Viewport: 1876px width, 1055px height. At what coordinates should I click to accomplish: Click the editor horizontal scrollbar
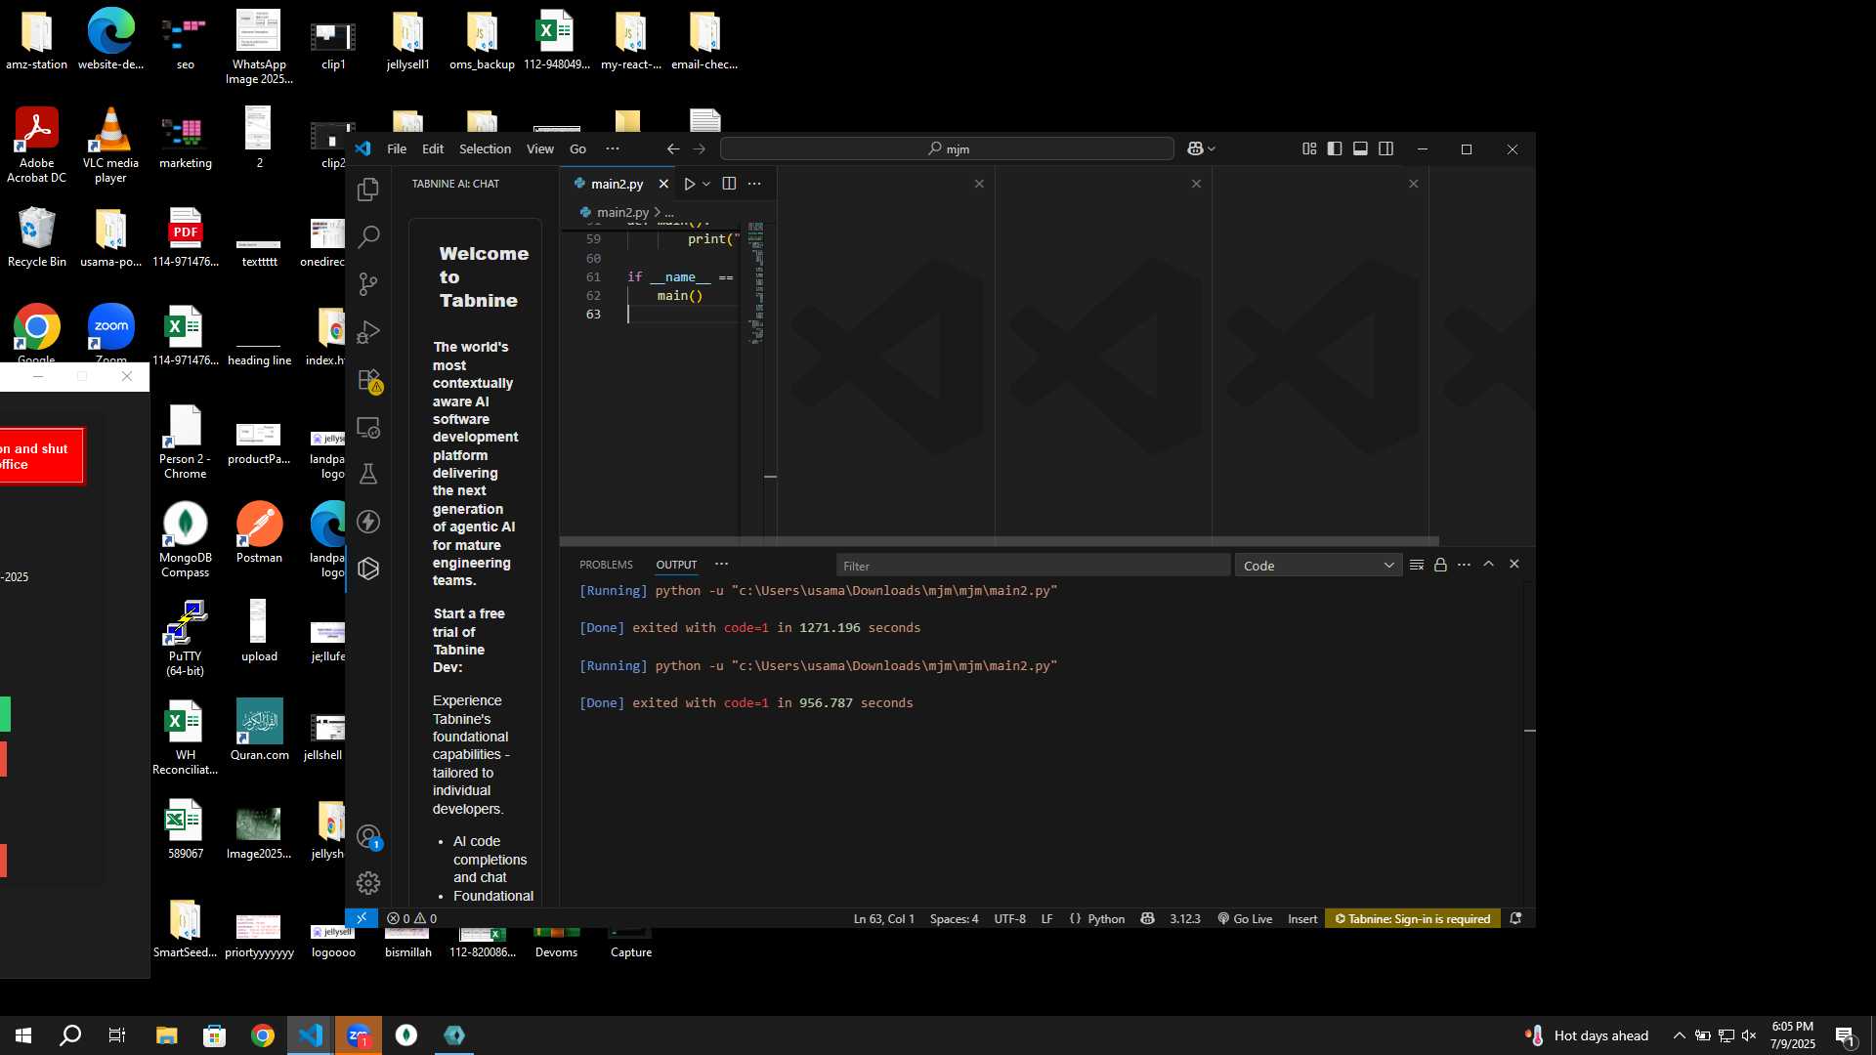999,540
